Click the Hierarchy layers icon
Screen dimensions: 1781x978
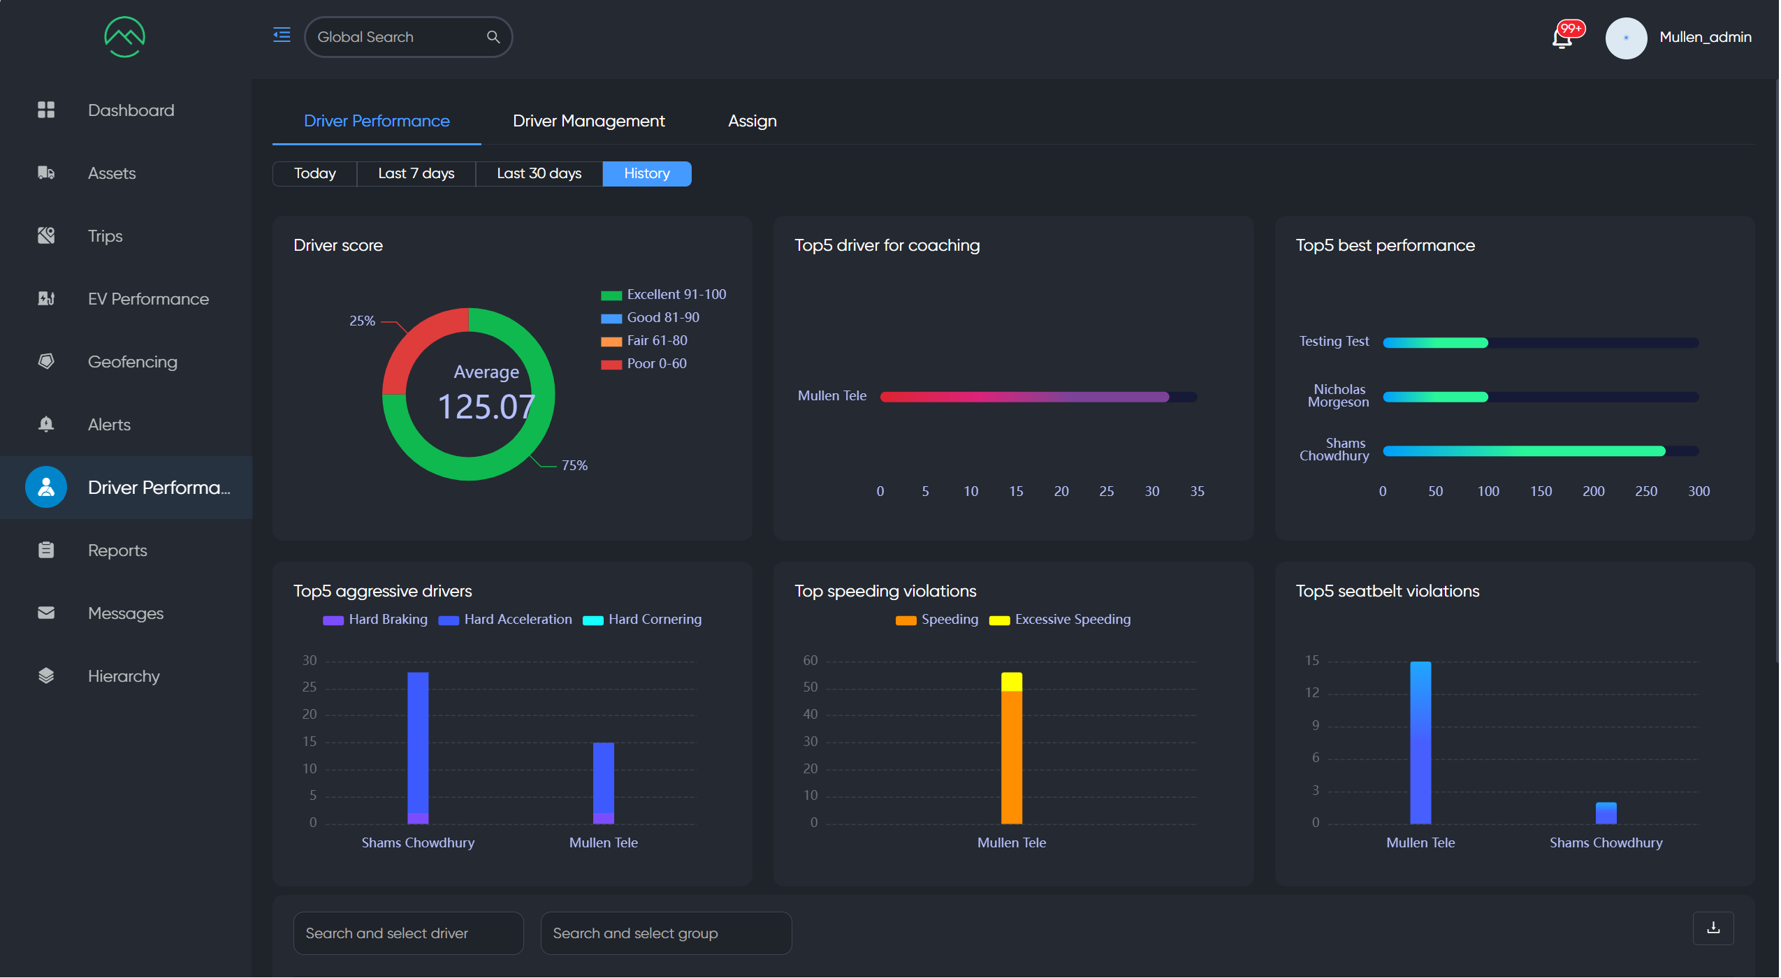pos(46,676)
